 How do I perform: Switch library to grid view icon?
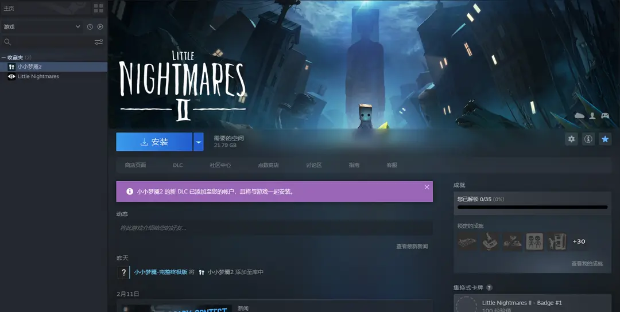coord(99,8)
